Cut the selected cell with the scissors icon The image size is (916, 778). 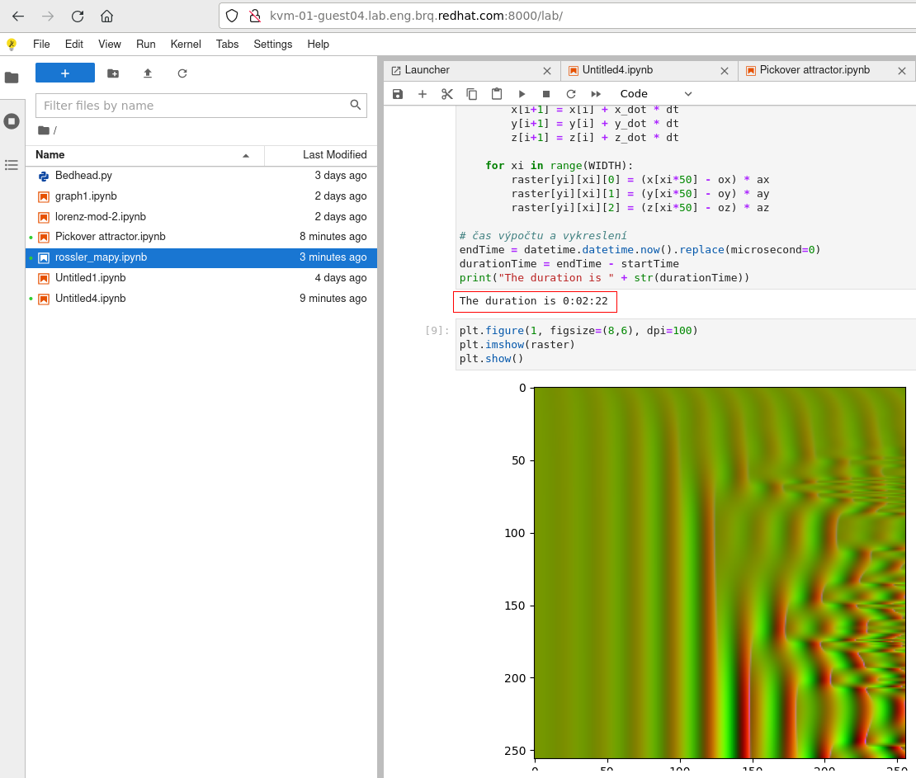447,94
